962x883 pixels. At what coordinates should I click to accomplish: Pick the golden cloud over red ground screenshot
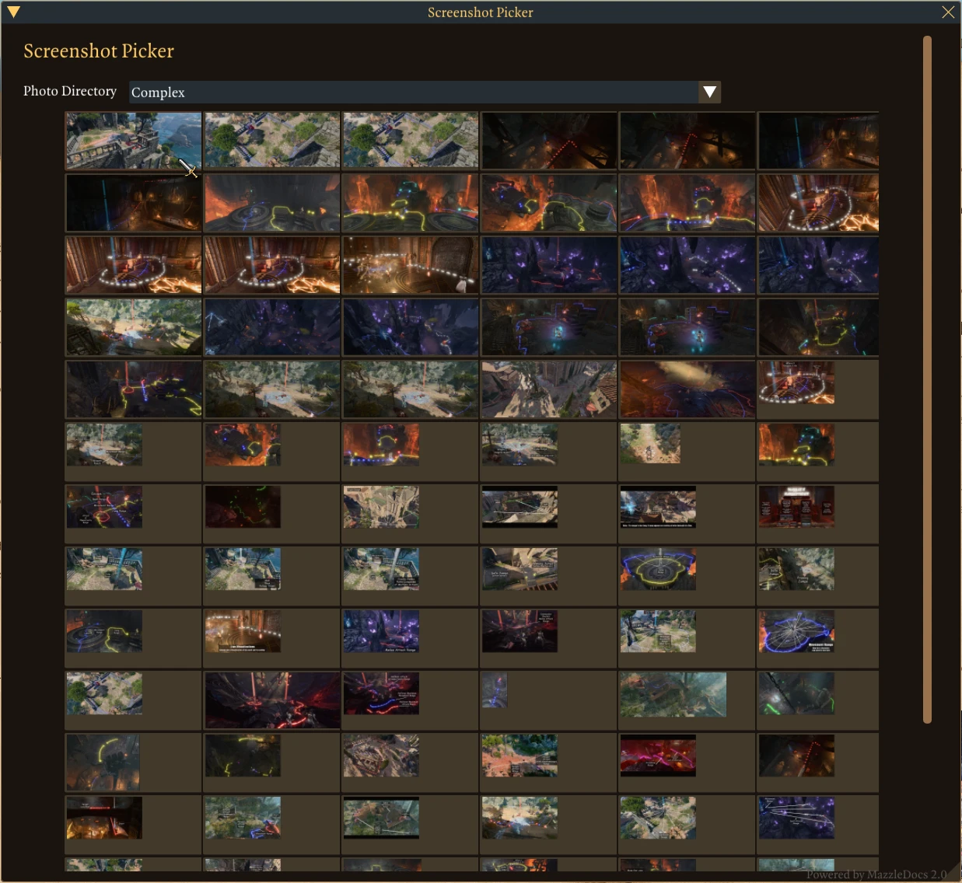[x=687, y=389]
